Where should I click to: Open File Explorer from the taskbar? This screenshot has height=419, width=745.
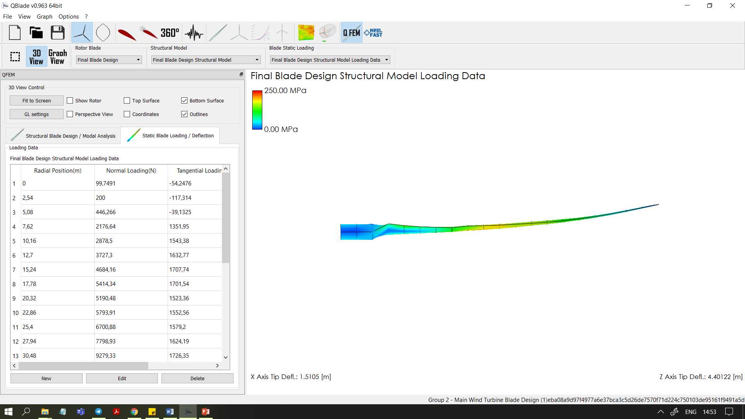coord(45,412)
